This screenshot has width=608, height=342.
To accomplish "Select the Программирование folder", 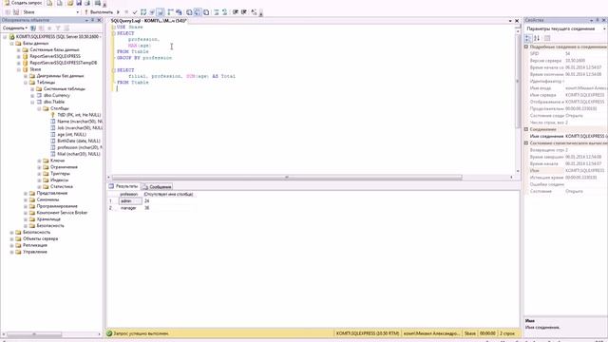I will tap(57, 206).
